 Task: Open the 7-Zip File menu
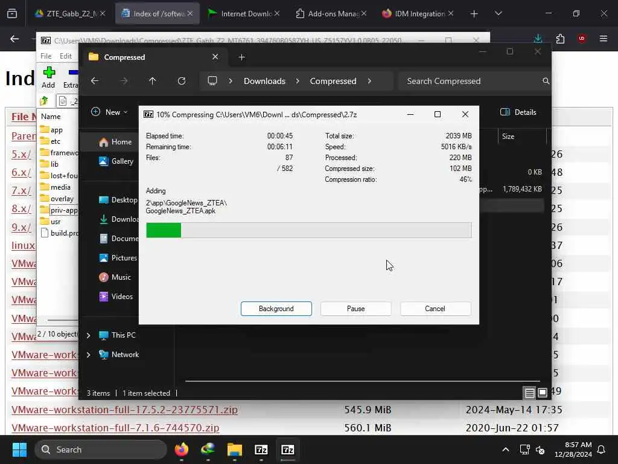tap(46, 56)
